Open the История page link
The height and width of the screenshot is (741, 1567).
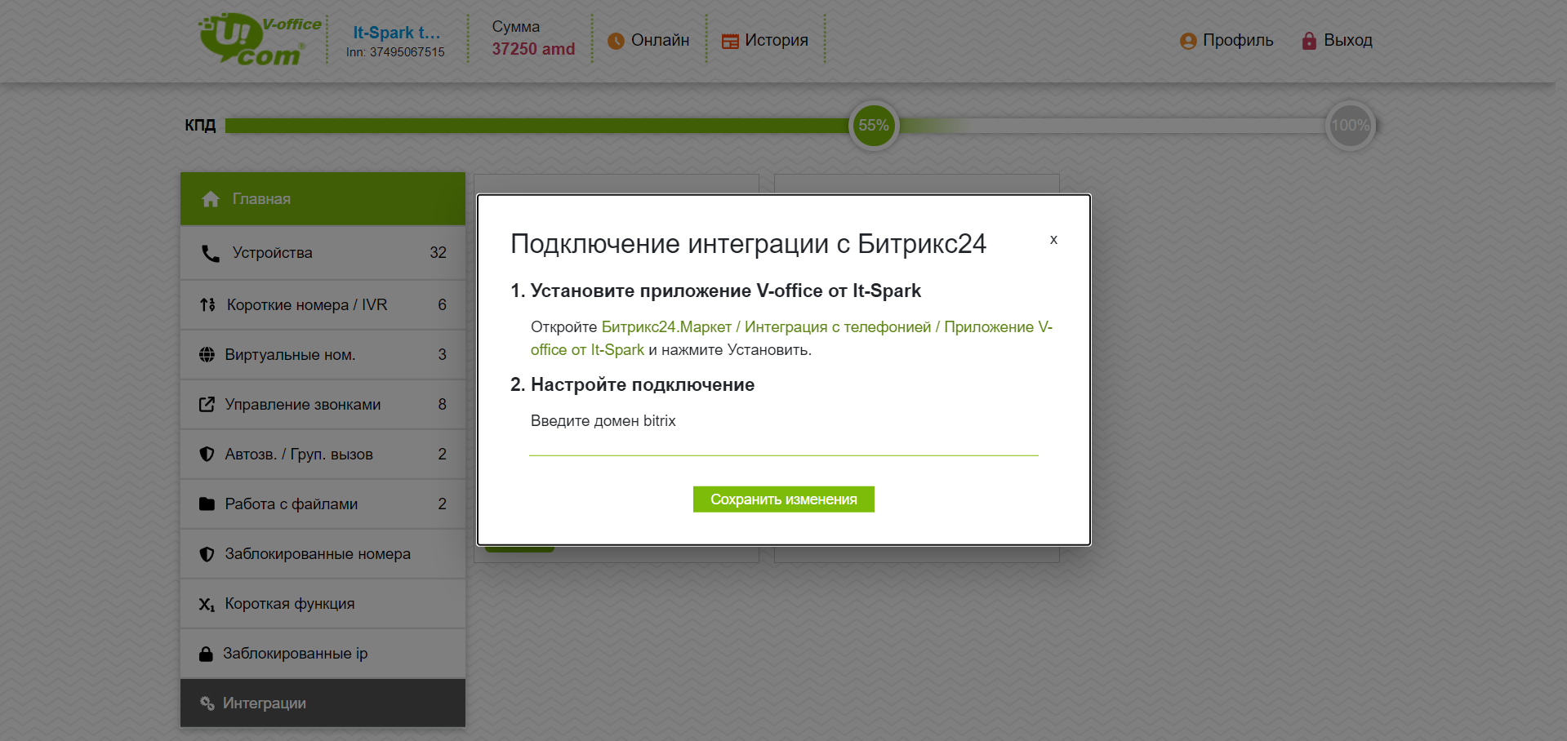tap(765, 40)
